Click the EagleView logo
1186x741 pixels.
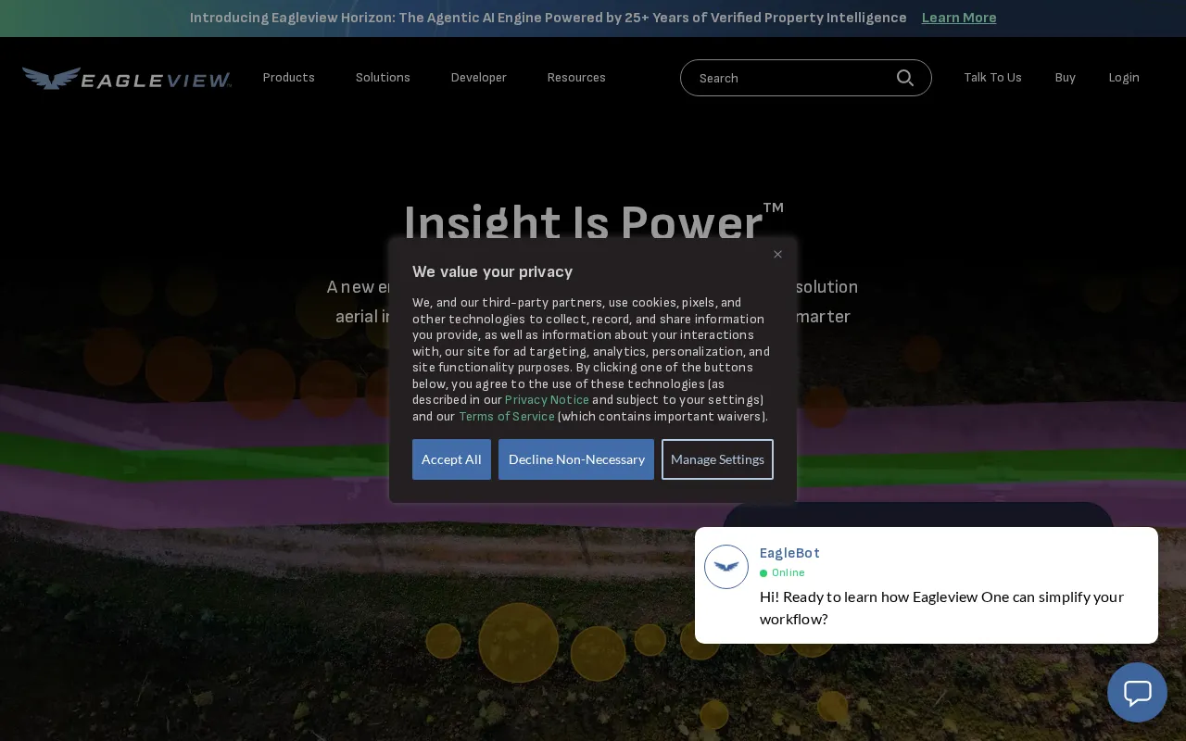127,79
